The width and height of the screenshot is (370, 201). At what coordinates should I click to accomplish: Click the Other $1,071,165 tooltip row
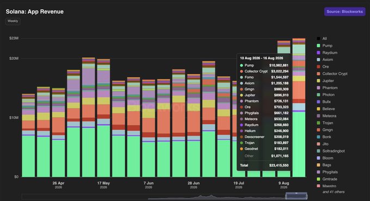coord(264,156)
